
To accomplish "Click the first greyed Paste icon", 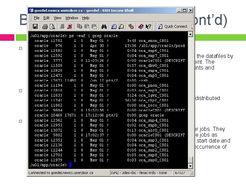I will pos(87,26).
